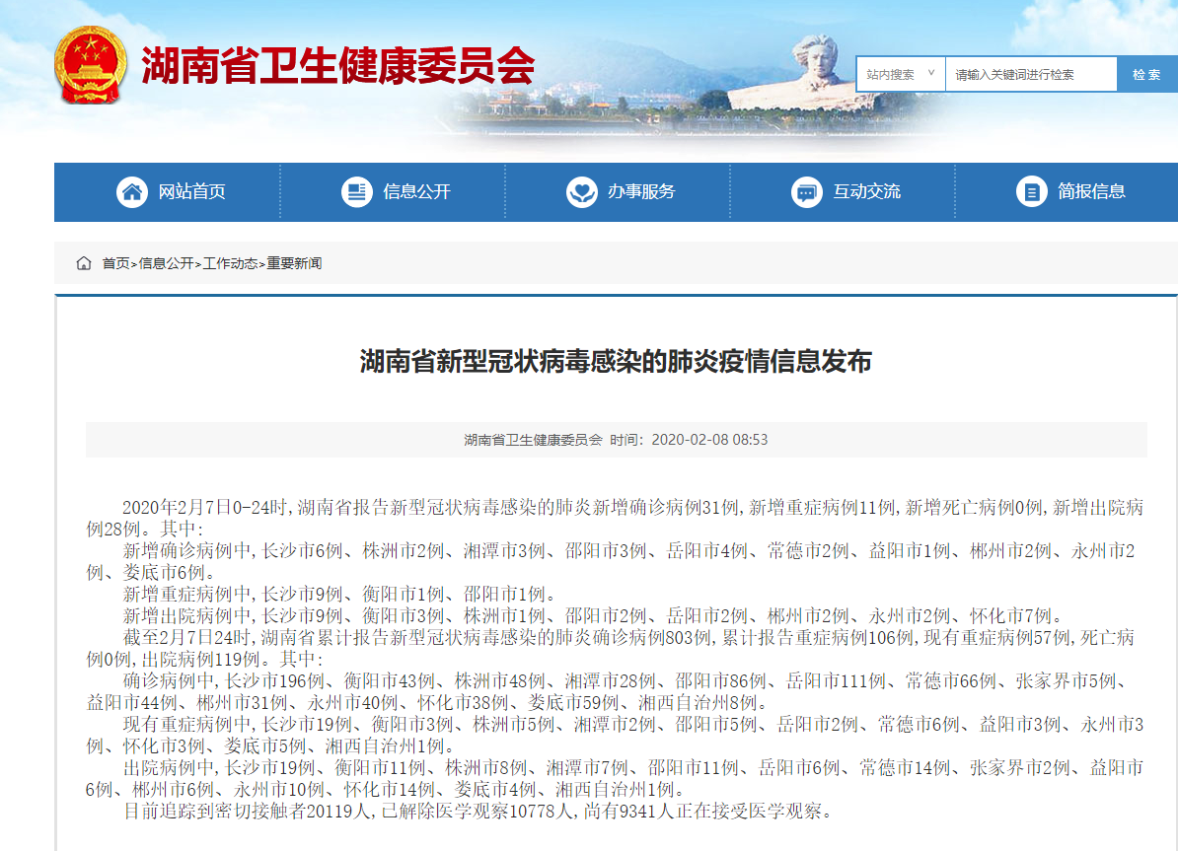Screen dimensions: 1178x851
Task: Click the article headline 湖南省新型冠状病毒感染的肺炎疫情信息发布
Action: [616, 361]
